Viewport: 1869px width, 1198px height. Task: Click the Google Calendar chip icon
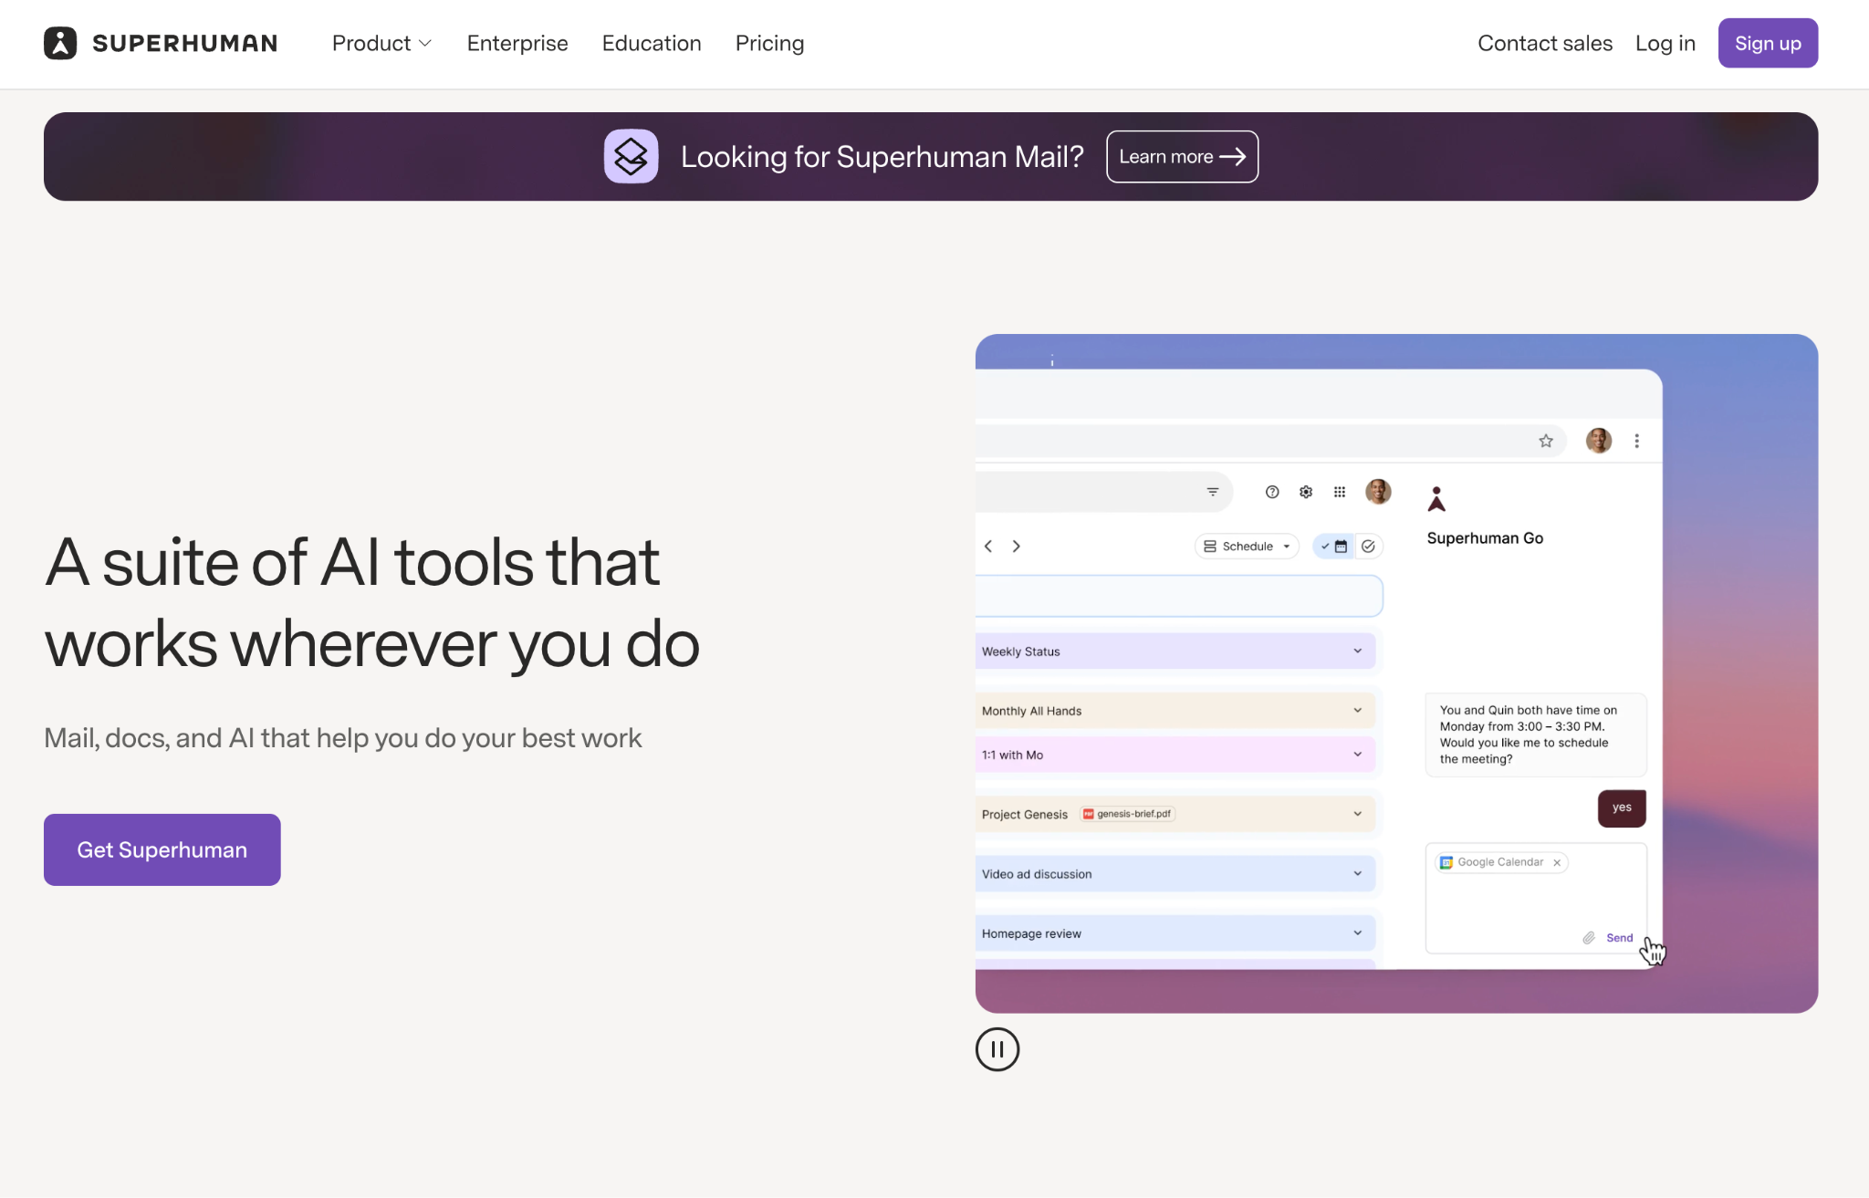pyautogui.click(x=1446, y=862)
